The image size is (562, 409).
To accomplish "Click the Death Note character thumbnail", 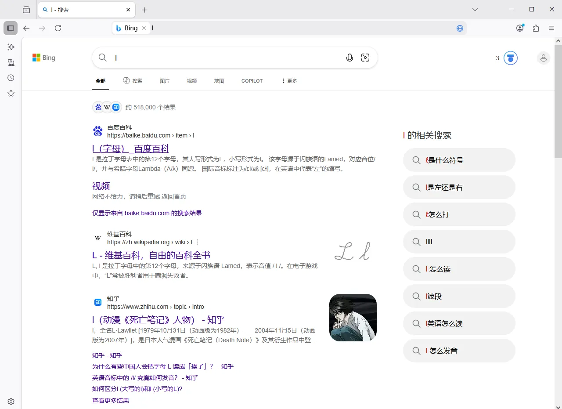I will click(353, 317).
